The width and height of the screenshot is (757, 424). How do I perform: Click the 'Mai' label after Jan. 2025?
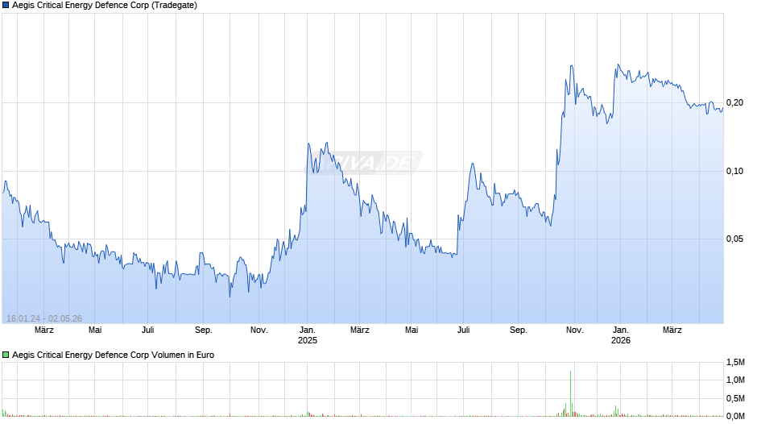(x=412, y=330)
